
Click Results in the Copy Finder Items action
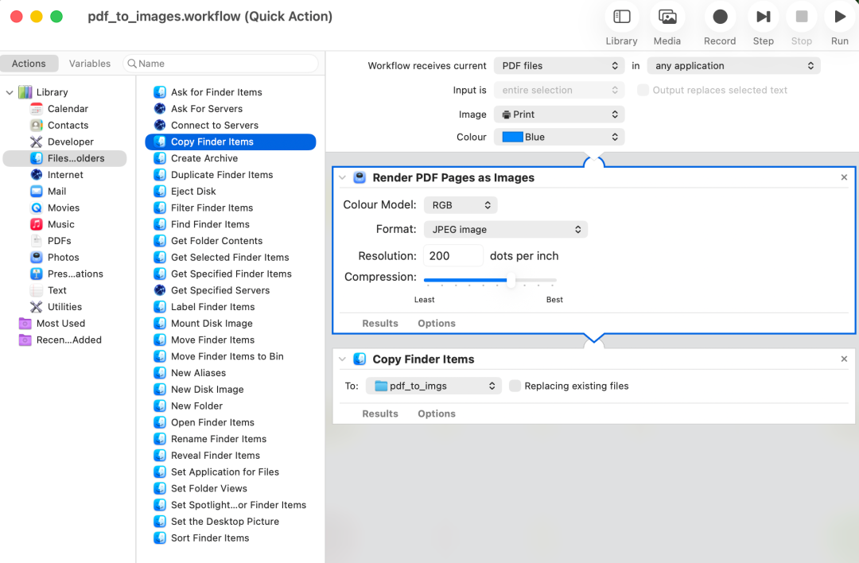[379, 413]
